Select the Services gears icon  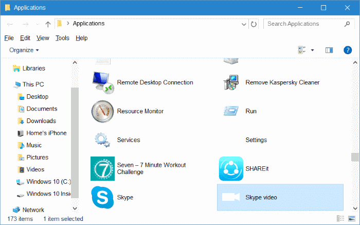pos(102,140)
